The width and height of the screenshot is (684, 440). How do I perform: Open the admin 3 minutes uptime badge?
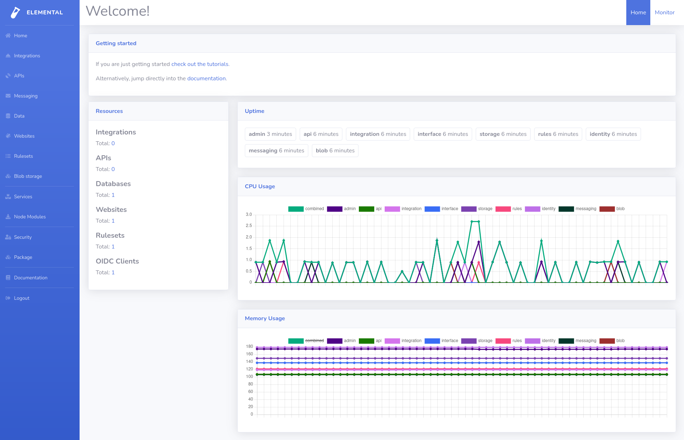(x=270, y=134)
